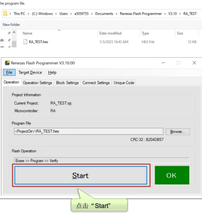The height and width of the screenshot is (214, 202).
Task: Expand chevron after Users breadcrumb
Action: 71,14
